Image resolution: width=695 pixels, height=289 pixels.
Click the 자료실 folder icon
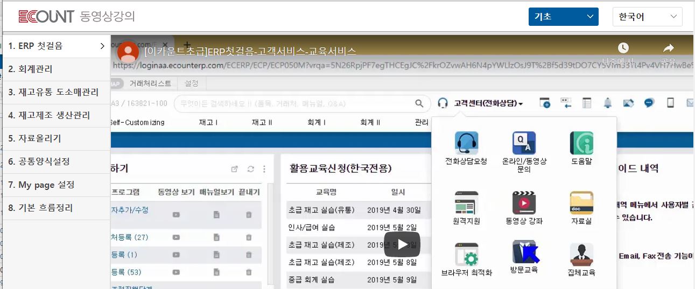[x=581, y=202]
